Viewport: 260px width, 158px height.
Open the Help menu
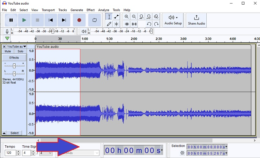coord(127,10)
